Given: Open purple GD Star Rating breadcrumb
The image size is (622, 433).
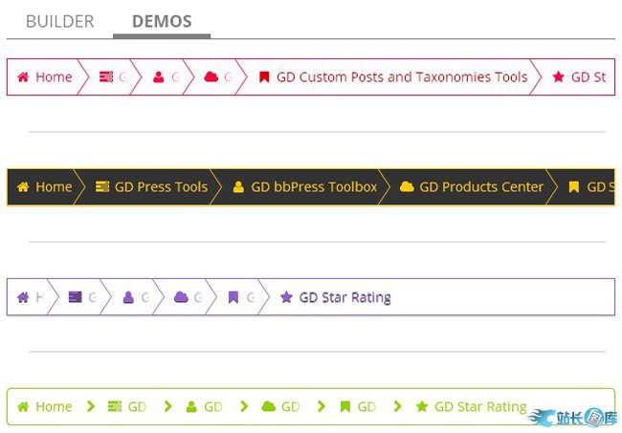Looking at the screenshot, I should [x=335, y=297].
